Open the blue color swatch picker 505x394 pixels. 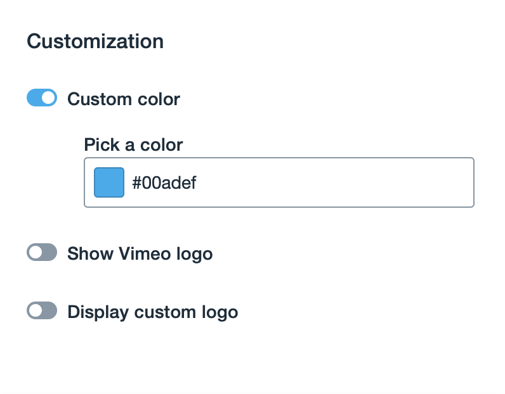click(x=108, y=182)
